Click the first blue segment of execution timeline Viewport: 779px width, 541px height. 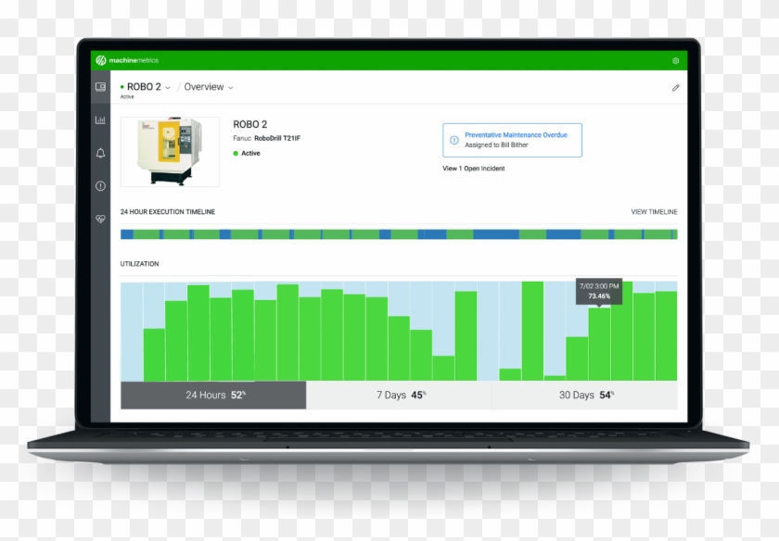[127, 234]
